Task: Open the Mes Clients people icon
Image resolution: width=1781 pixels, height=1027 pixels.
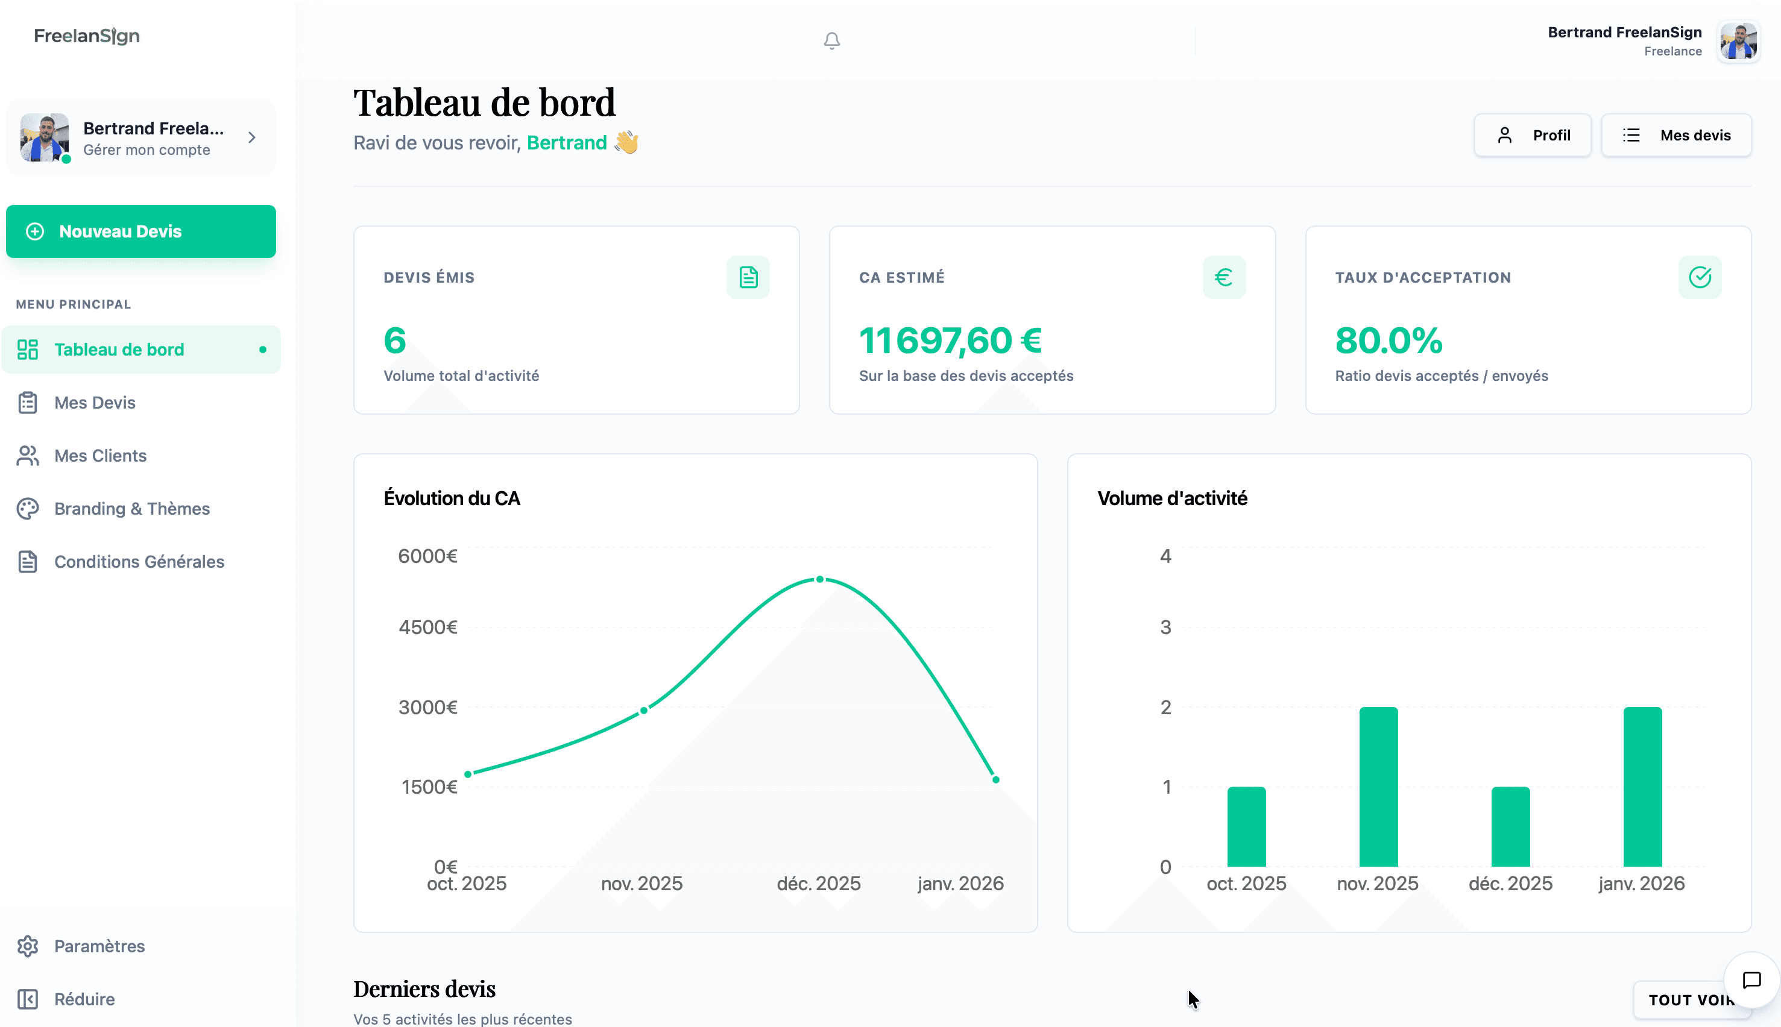Action: pos(28,455)
